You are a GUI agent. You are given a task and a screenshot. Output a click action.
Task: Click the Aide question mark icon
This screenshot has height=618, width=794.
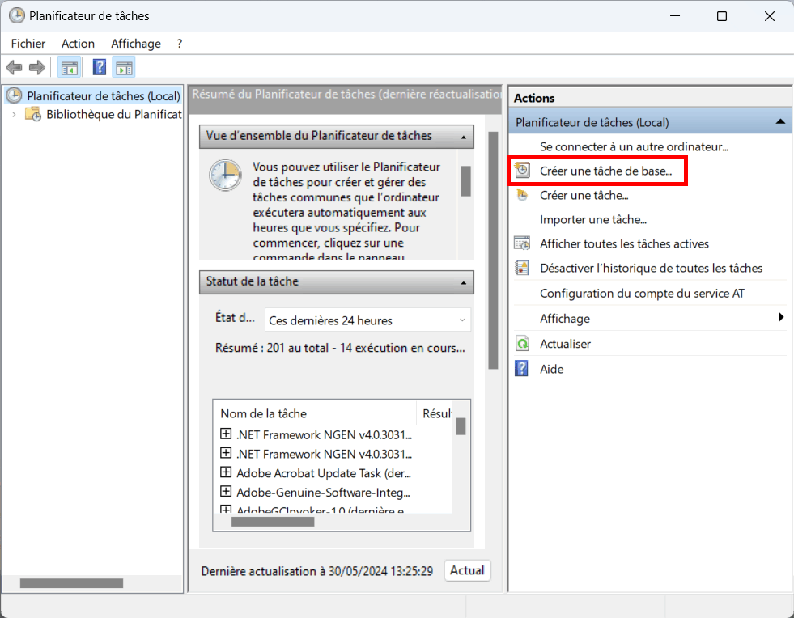click(522, 369)
